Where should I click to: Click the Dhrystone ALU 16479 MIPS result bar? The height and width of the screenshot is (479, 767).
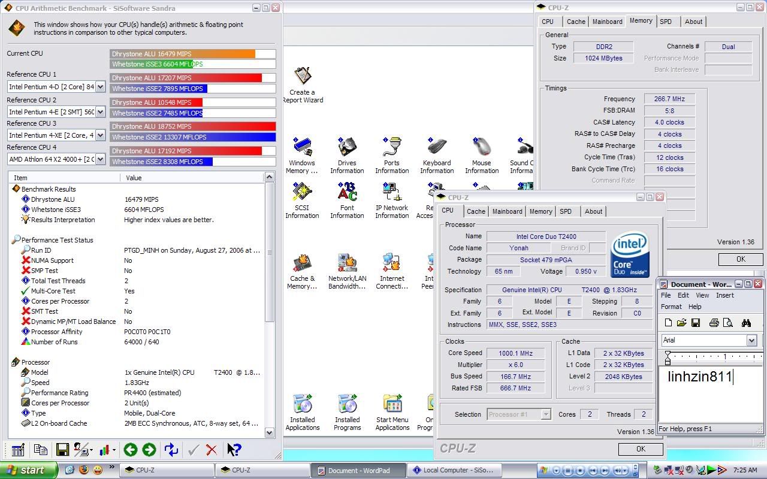[193, 54]
